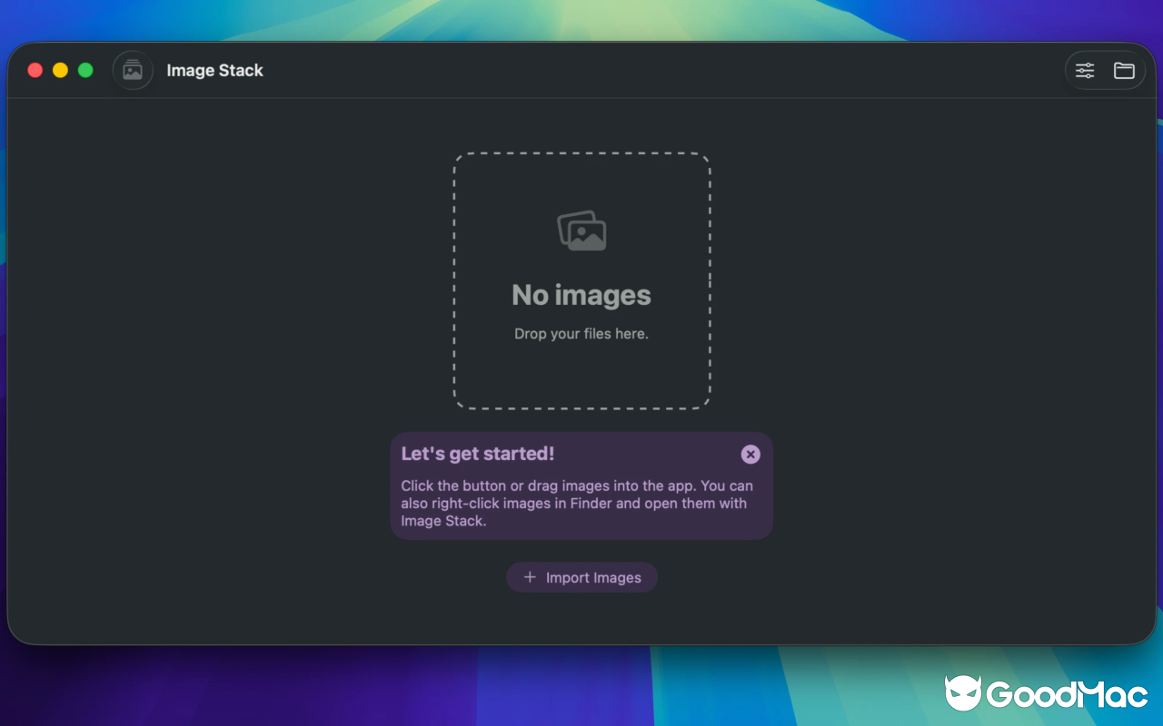
Task: Dismiss the "Let's get started!" notification
Action: [x=750, y=454]
